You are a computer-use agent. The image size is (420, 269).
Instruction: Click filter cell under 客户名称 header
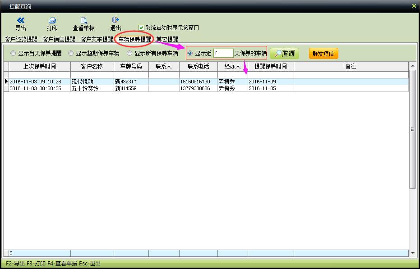point(92,75)
